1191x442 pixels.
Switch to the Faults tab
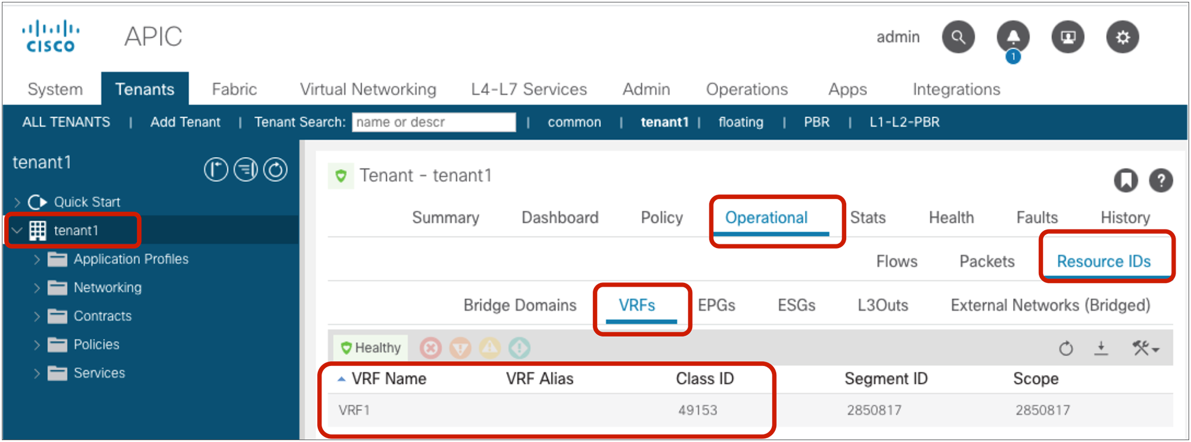click(1037, 218)
